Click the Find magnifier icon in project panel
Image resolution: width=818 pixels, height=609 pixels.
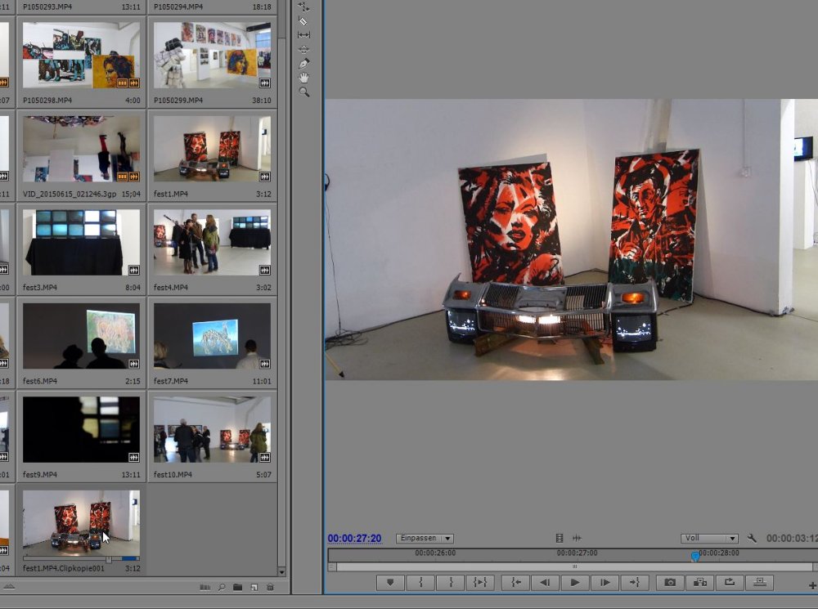[x=222, y=588]
